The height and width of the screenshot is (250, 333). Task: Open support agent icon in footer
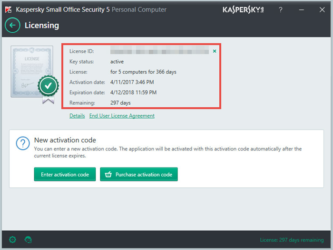click(x=28, y=240)
